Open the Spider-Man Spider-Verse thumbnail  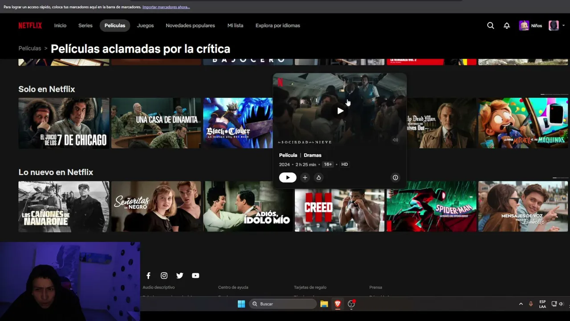432,206
